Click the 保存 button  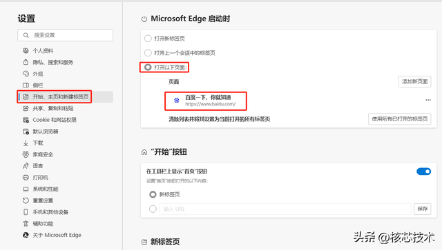[422, 209]
